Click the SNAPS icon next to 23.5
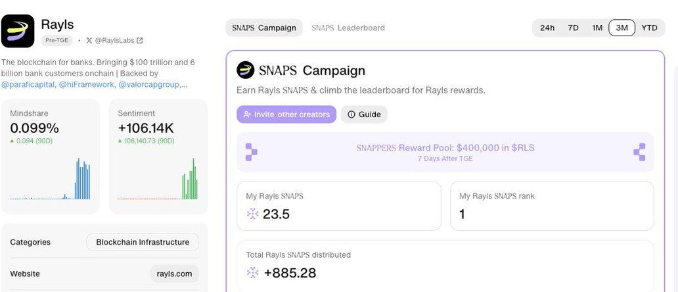This screenshot has height=292, width=678. coord(252,214)
